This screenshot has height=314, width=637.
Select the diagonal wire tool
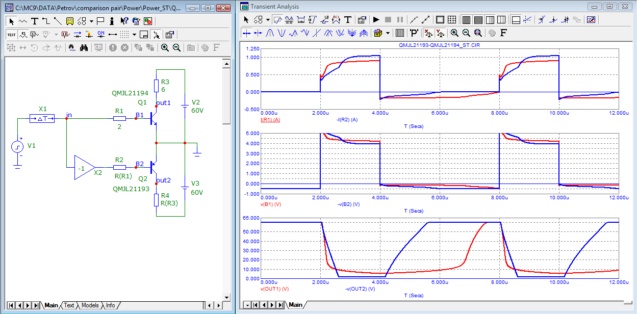(57, 21)
